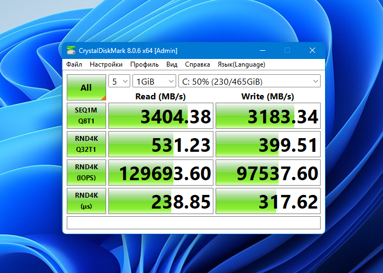
Task: Click the CrystalDiskMark 8.0.6 x64 window title
Action: coord(128,51)
